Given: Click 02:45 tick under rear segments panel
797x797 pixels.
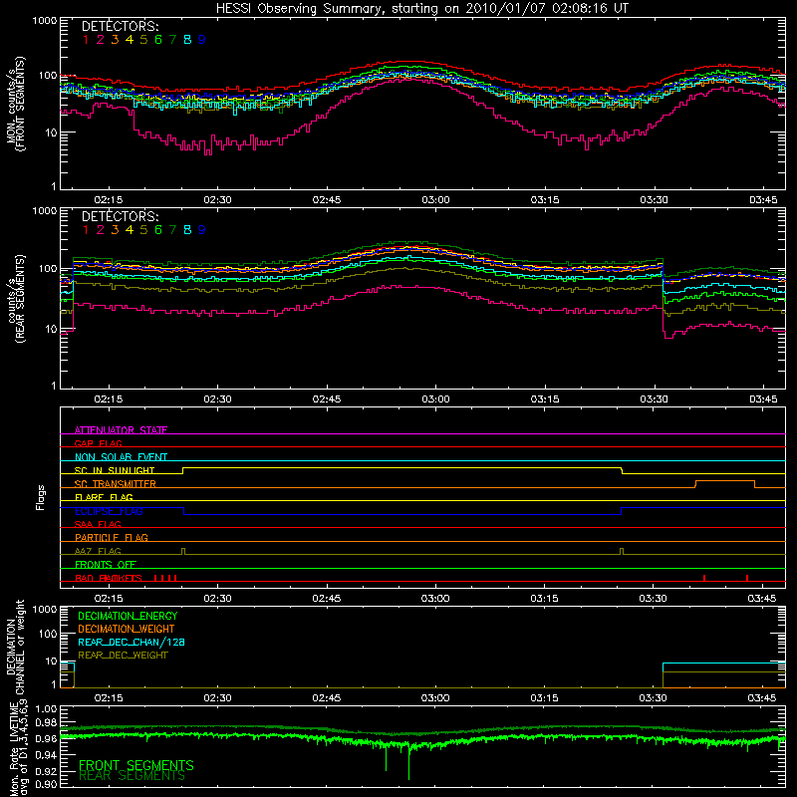Looking at the screenshot, I should [327, 399].
